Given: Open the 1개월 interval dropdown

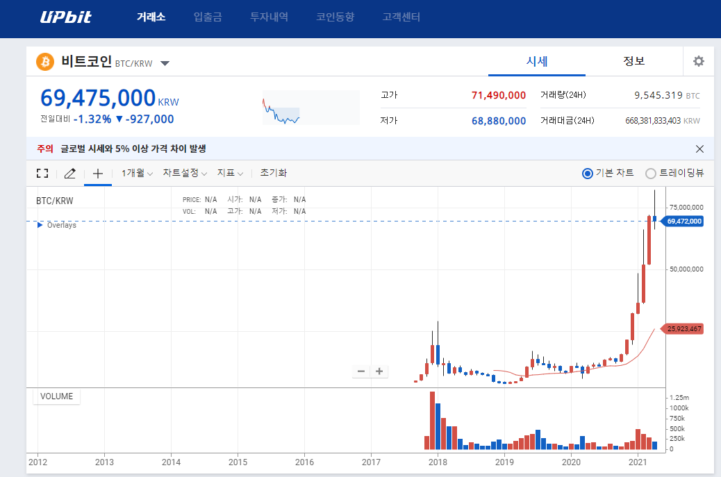Looking at the screenshot, I should (x=137, y=173).
